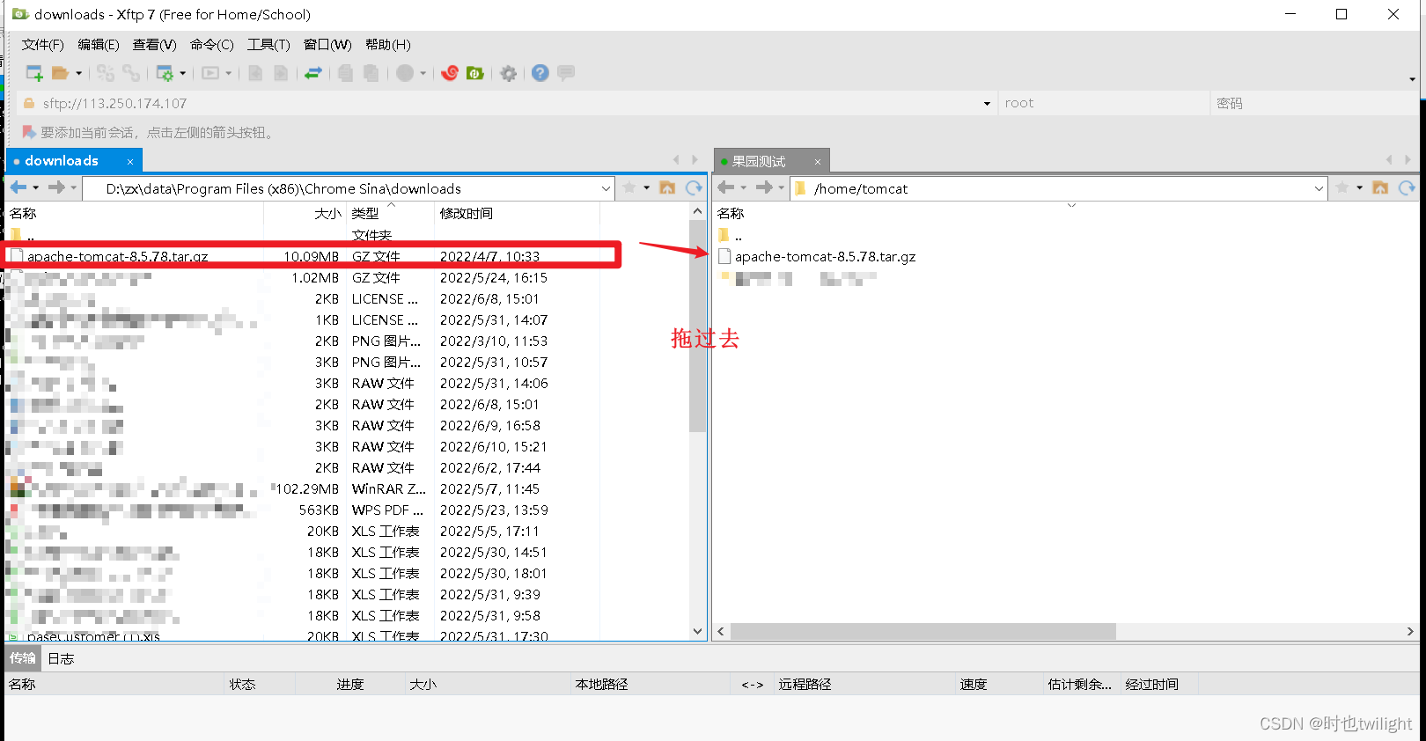Go forward in local pane
The height and width of the screenshot is (741, 1426).
[x=57, y=187]
